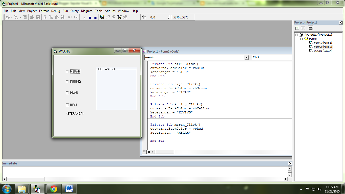Open the 'merah' object dropdown arrow
This screenshot has width=345, height=194.
pyautogui.click(x=247, y=58)
